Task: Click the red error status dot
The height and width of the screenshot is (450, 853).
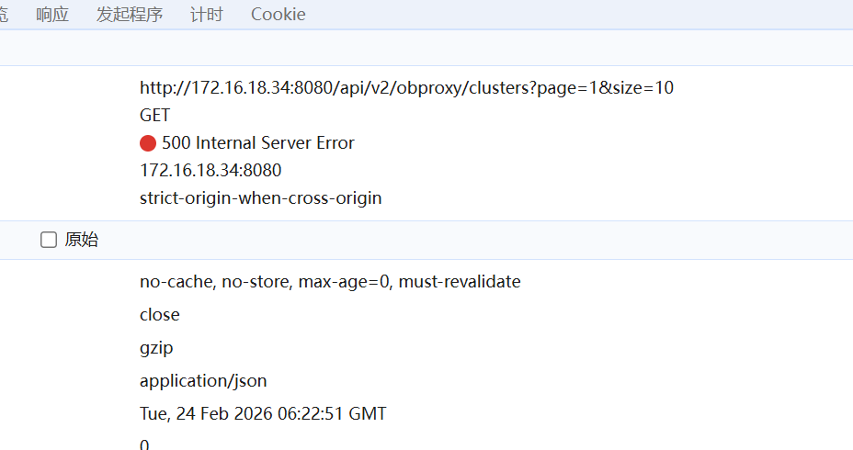Action: click(148, 143)
